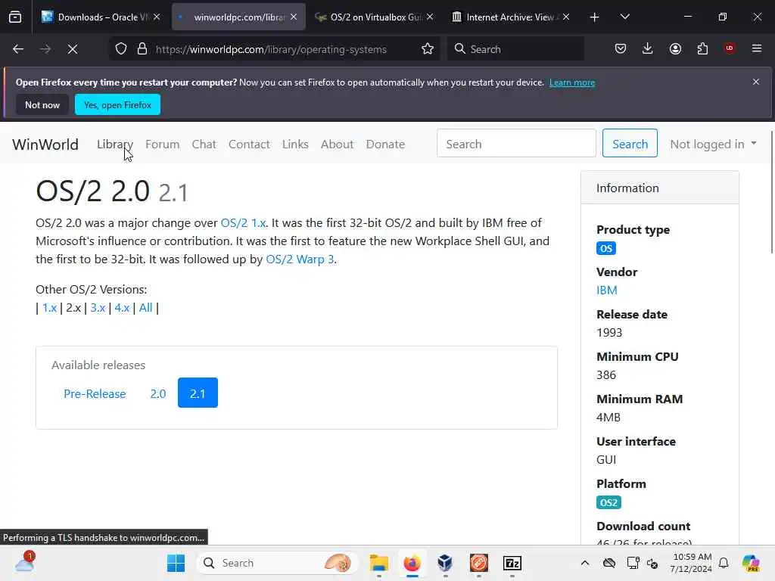Click taskbar Search box
The image size is (775, 581).
coord(277,563)
